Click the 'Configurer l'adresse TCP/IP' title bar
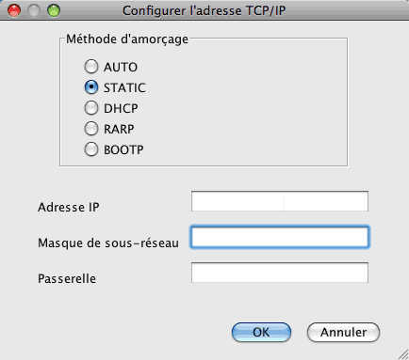The height and width of the screenshot is (360, 409). point(204,10)
